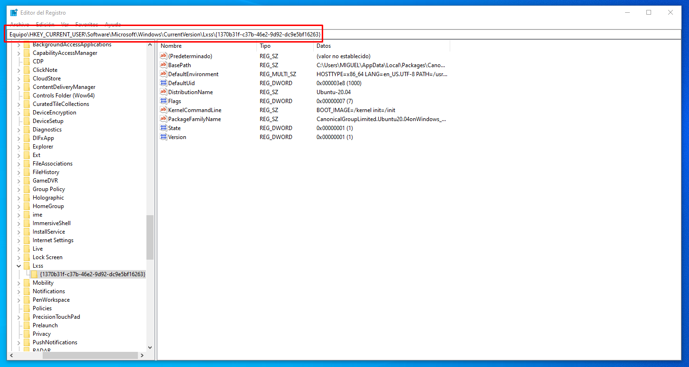The width and height of the screenshot is (689, 367).
Task: Select the PrecisionTouchPad key
Action: point(56,317)
